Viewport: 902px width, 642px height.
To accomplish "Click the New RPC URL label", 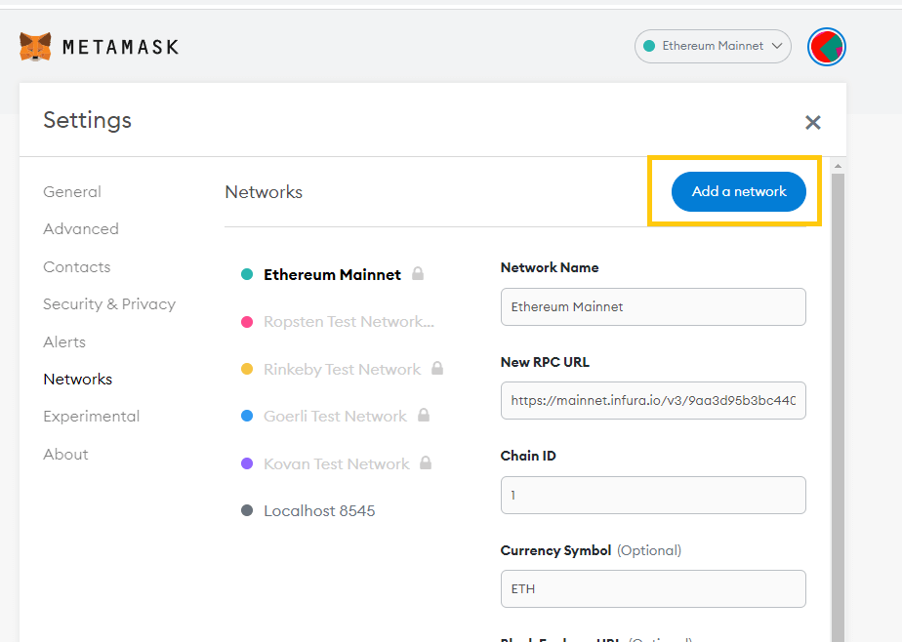I will click(545, 362).
